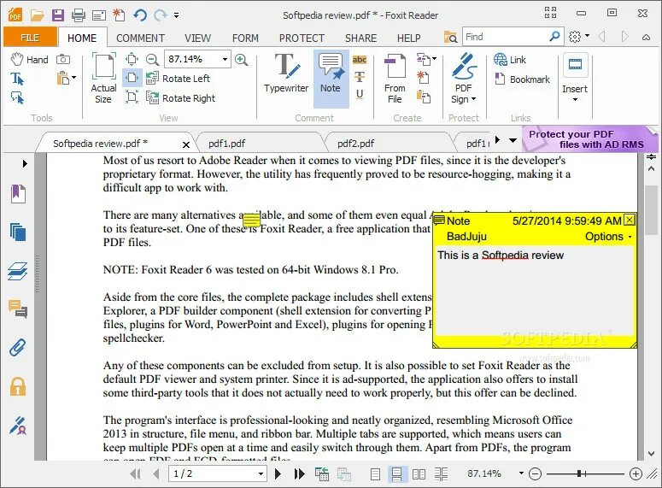The height and width of the screenshot is (488, 662).
Task: Zoom out with the minus magnifier
Action: pos(152,59)
